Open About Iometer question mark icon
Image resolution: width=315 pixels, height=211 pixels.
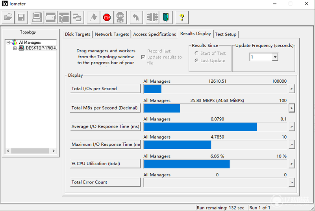(182, 17)
